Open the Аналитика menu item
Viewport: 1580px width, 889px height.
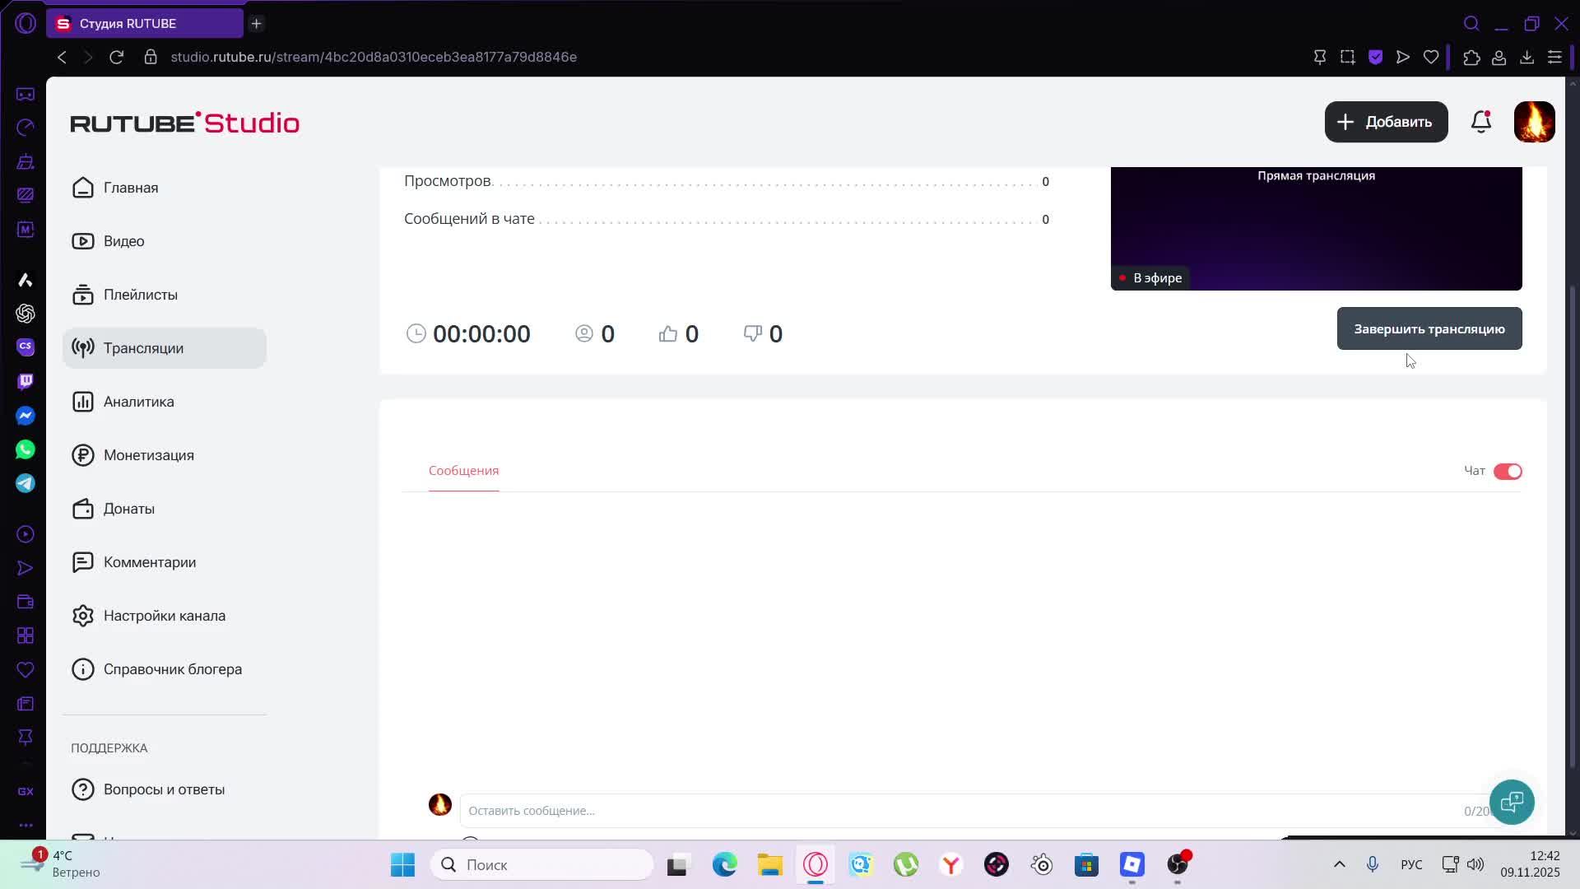pyautogui.click(x=138, y=402)
